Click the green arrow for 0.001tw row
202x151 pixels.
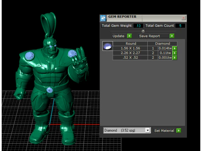[x=175, y=57]
